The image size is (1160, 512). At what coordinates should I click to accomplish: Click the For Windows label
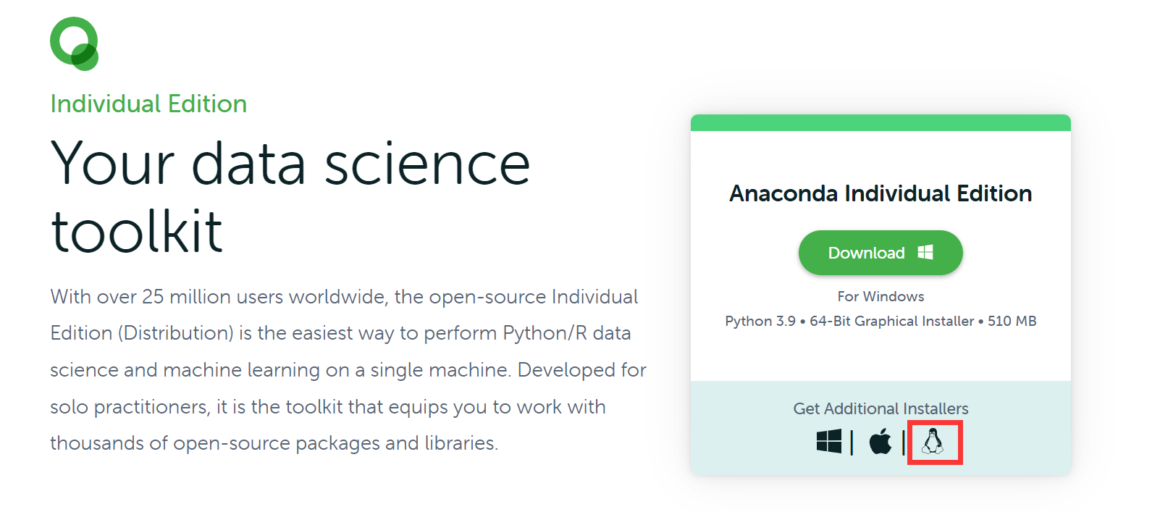pyautogui.click(x=880, y=295)
